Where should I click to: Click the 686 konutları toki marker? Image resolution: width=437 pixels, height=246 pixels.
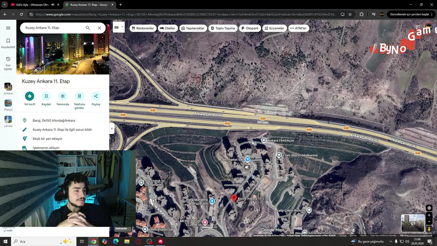tap(145, 229)
